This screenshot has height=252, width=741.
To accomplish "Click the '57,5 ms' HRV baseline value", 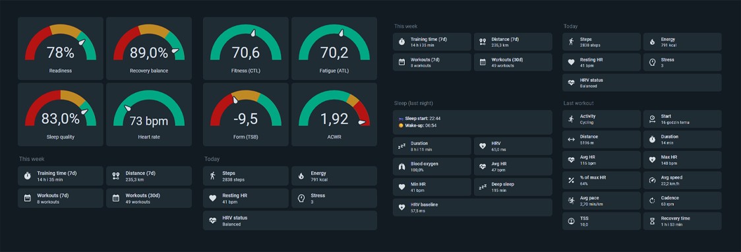I will [418, 210].
